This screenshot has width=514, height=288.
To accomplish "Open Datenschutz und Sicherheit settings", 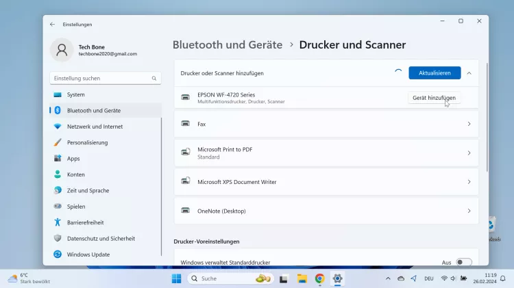I will 106,238.
